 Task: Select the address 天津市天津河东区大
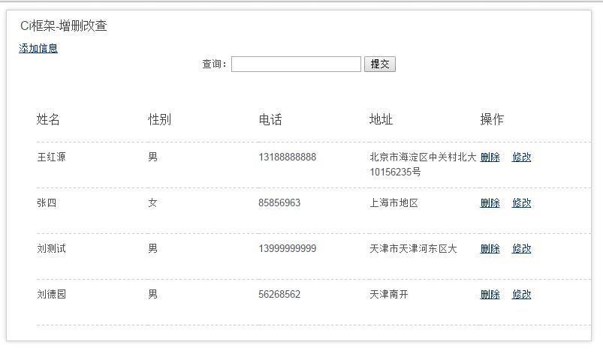tap(414, 249)
